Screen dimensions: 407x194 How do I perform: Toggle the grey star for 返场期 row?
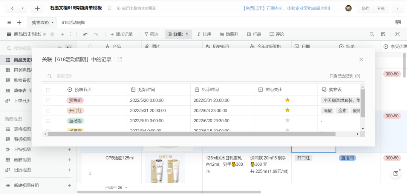pyautogui.click(x=287, y=120)
